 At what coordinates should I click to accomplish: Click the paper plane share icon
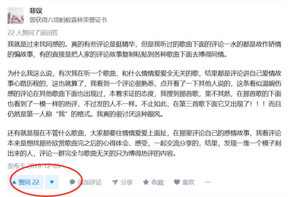115,182
